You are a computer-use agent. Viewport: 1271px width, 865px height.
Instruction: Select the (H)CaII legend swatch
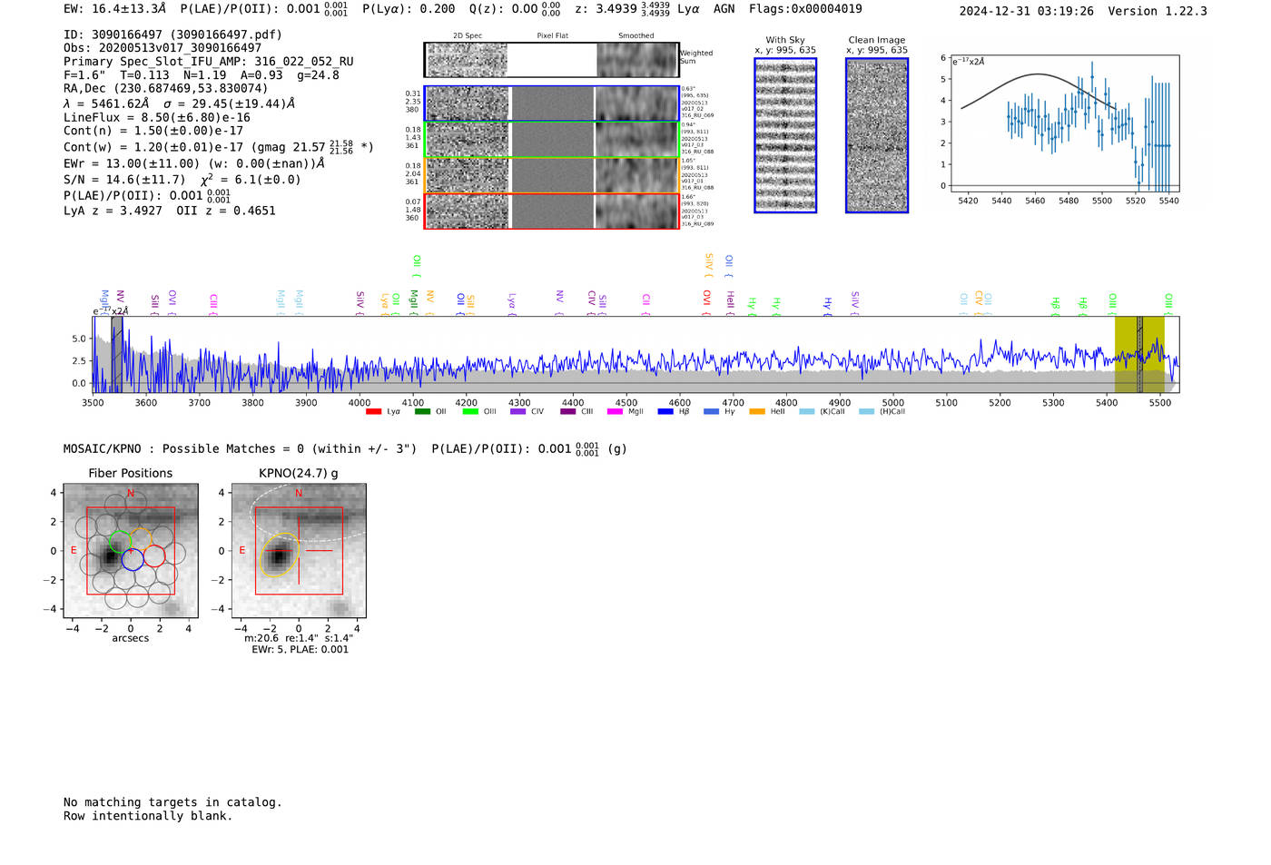click(x=866, y=412)
